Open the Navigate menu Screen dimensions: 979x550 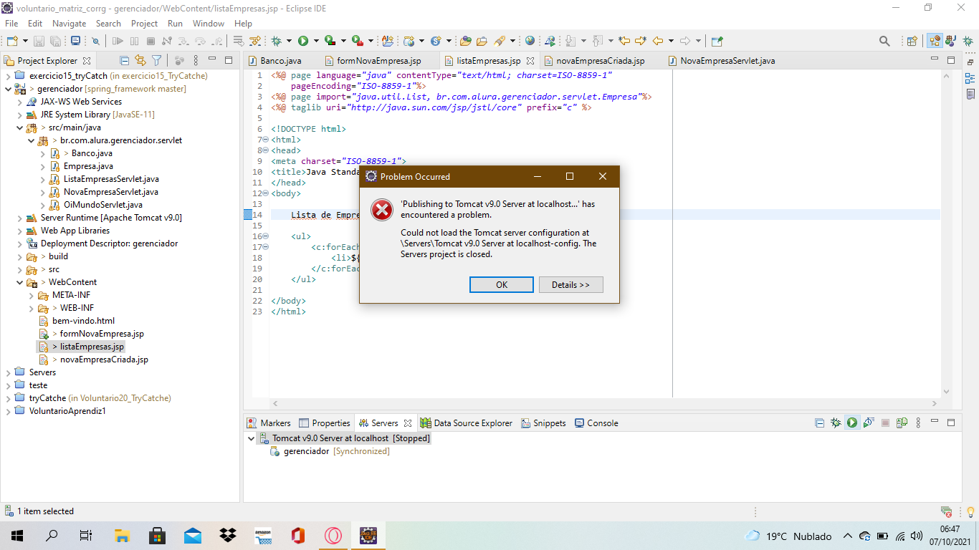pyautogui.click(x=69, y=23)
